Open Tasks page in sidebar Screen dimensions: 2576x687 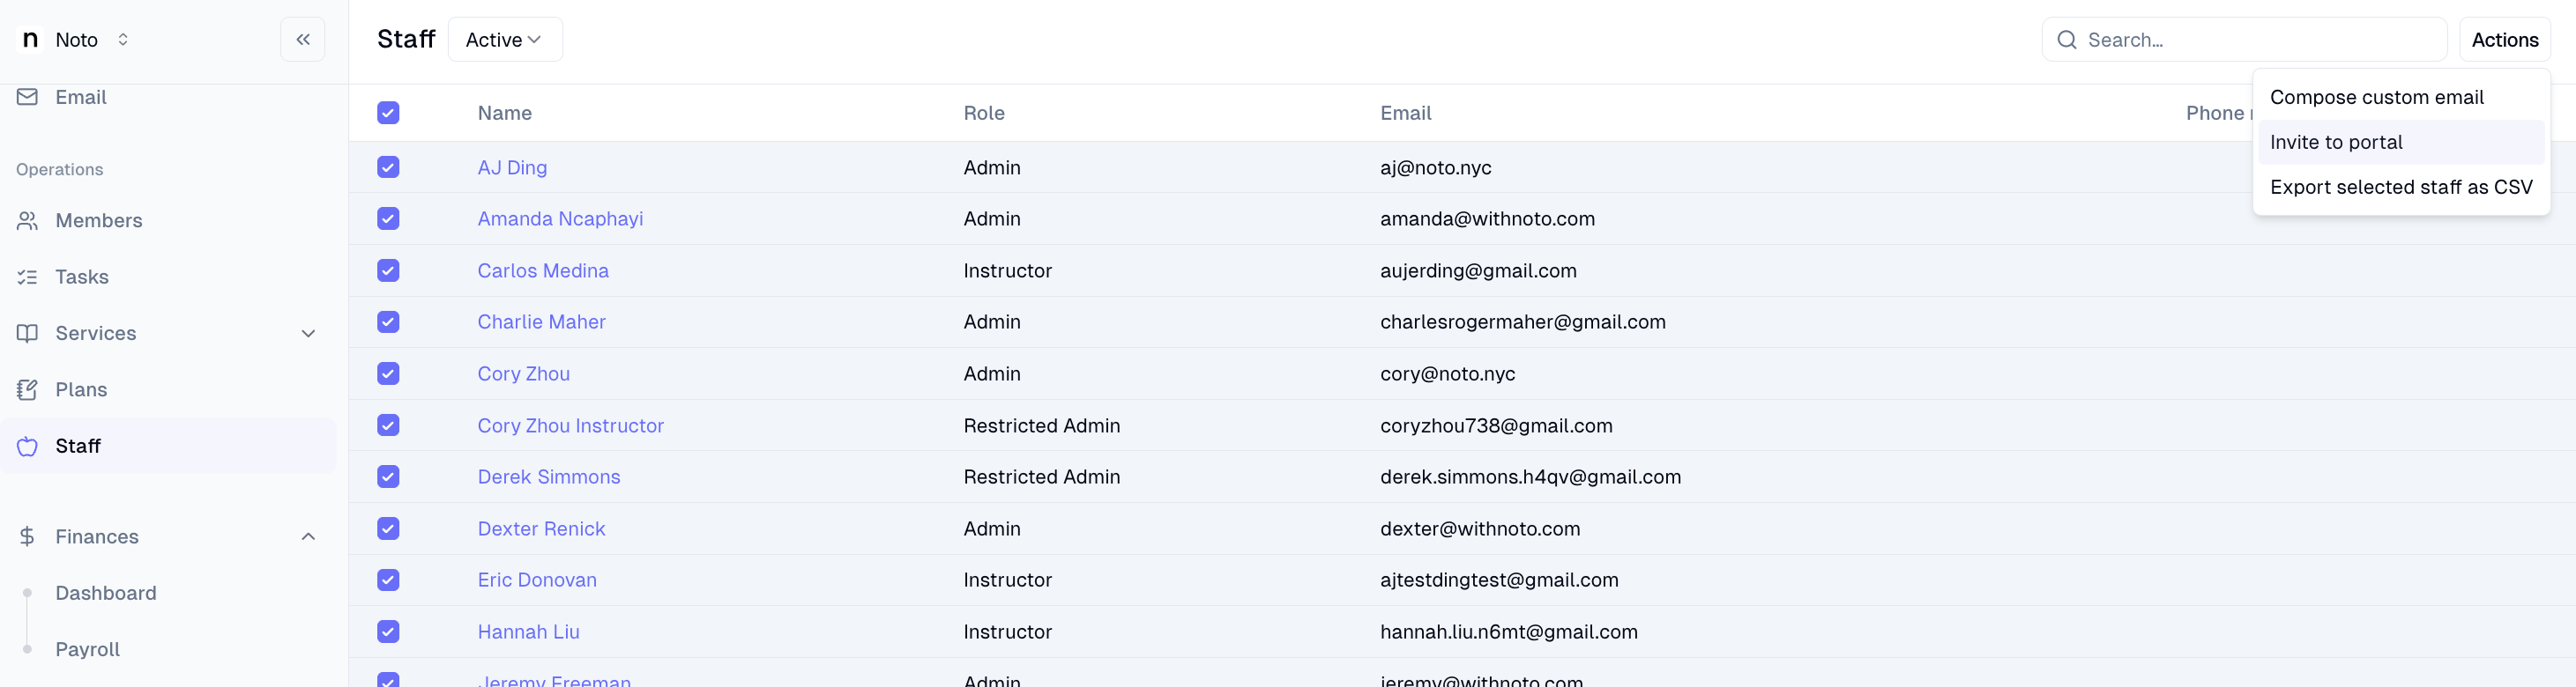(x=168, y=277)
